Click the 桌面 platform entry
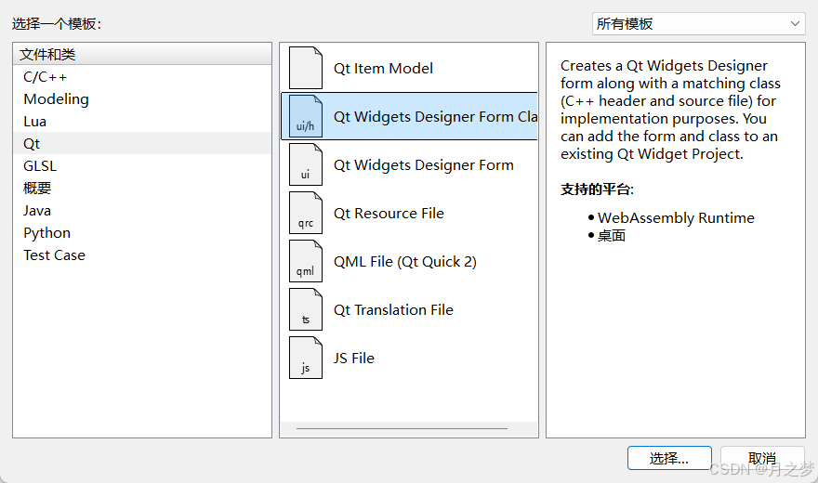This screenshot has height=483, width=818. tap(612, 236)
